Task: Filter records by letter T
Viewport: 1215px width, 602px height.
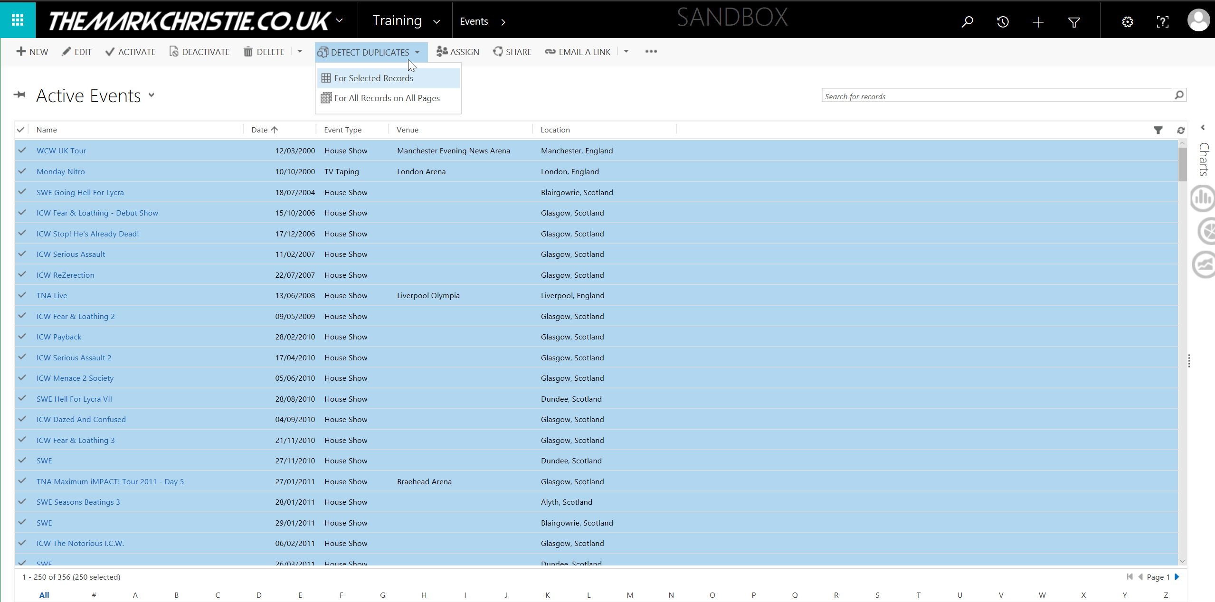Action: point(919,595)
